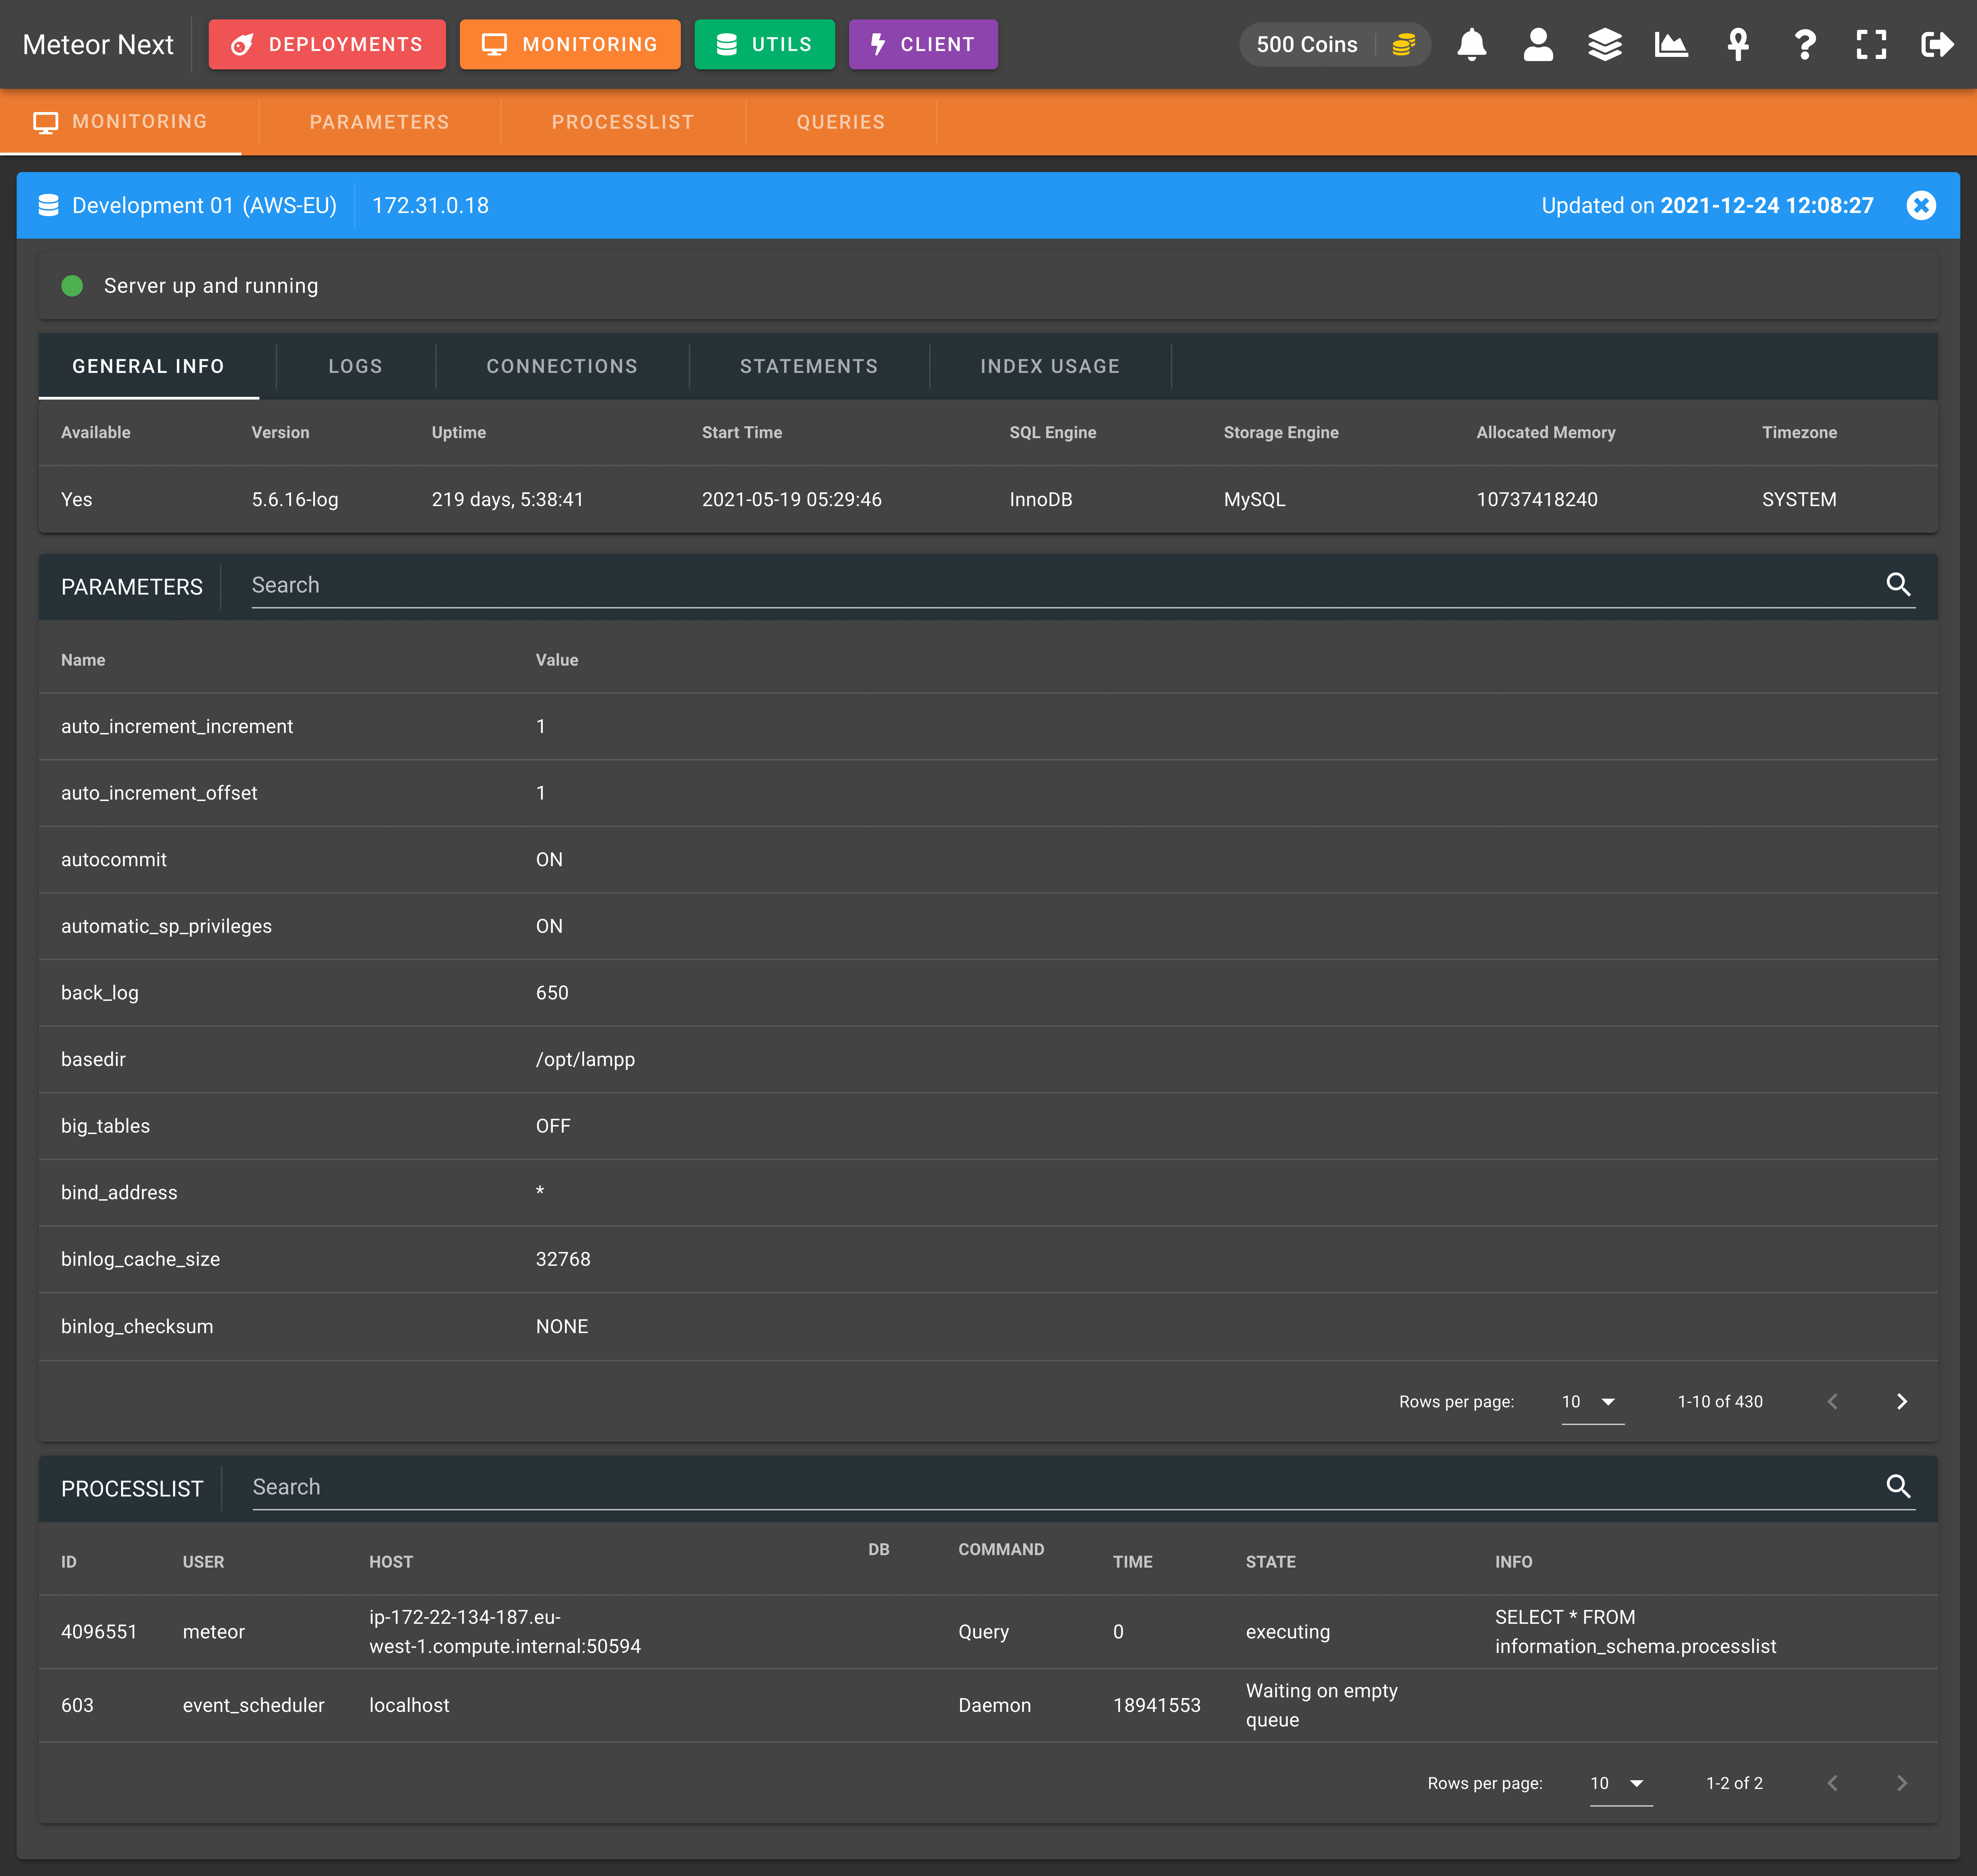The width and height of the screenshot is (1977, 1876).
Task: Open the Client section
Action: pyautogui.click(x=923, y=45)
